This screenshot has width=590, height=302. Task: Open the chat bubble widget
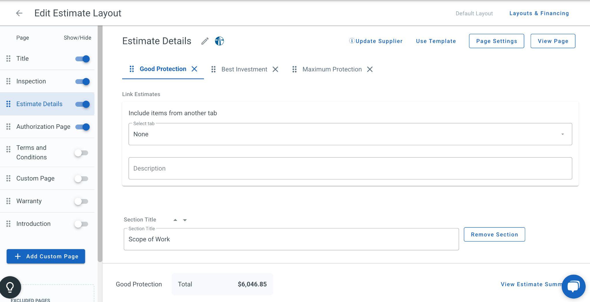click(x=573, y=286)
